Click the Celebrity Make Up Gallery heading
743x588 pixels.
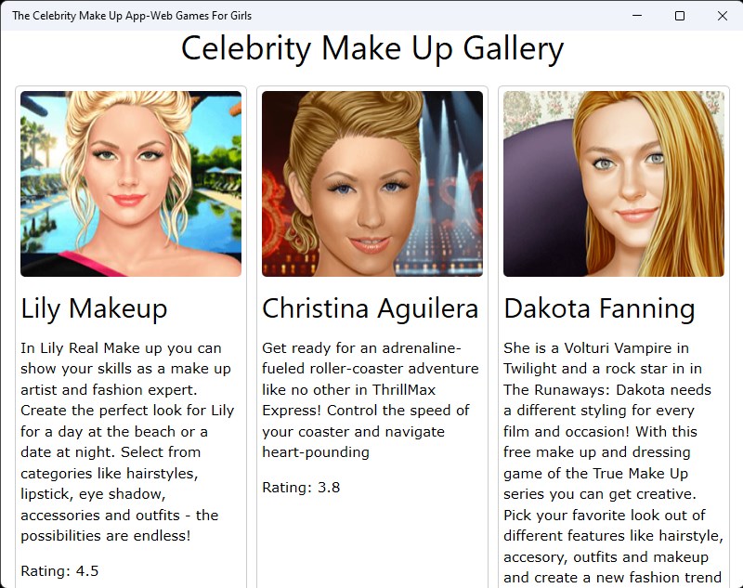pyautogui.click(x=372, y=48)
